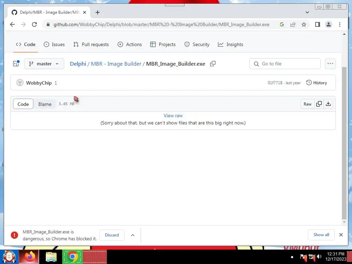Expand the download options chevron
This screenshot has width=352, height=264.
(133, 235)
